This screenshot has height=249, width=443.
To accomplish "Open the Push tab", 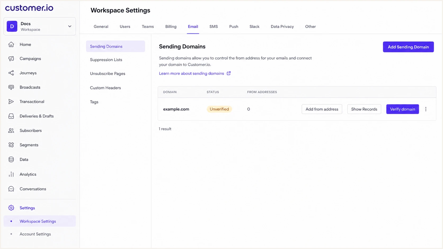I will [x=234, y=26].
